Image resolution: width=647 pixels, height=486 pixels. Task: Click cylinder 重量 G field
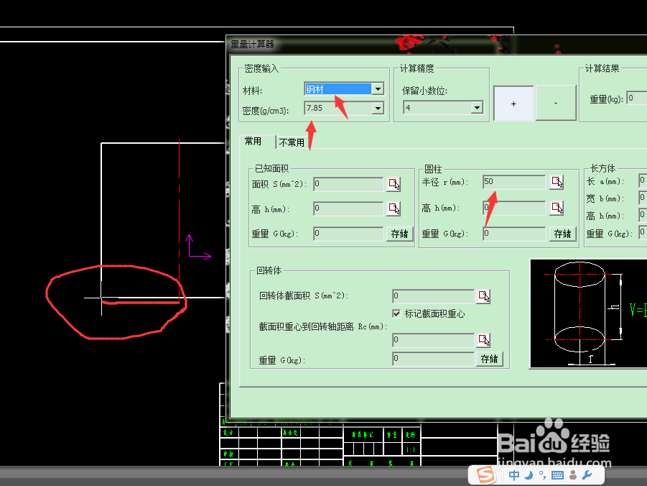click(514, 234)
